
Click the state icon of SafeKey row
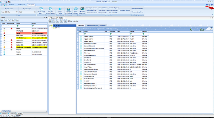pyautogui.click(x=4, y=54)
